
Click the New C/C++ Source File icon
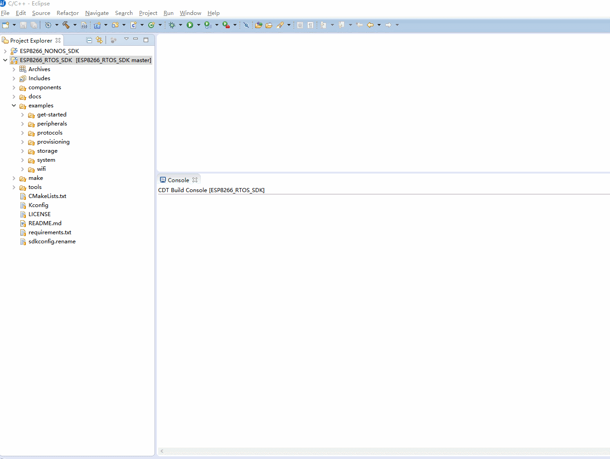[x=133, y=25]
